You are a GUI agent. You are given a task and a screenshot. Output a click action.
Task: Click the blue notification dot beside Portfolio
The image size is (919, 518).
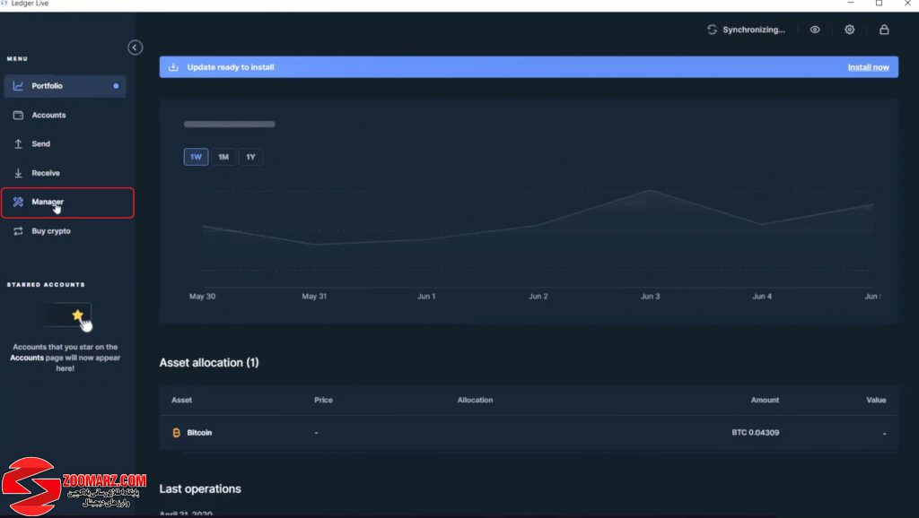point(116,86)
